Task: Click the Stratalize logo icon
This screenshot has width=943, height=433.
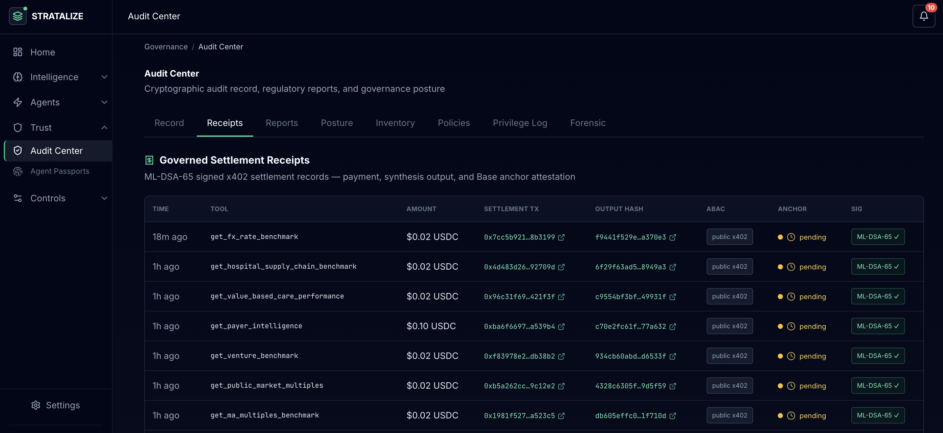Action: 18,16
